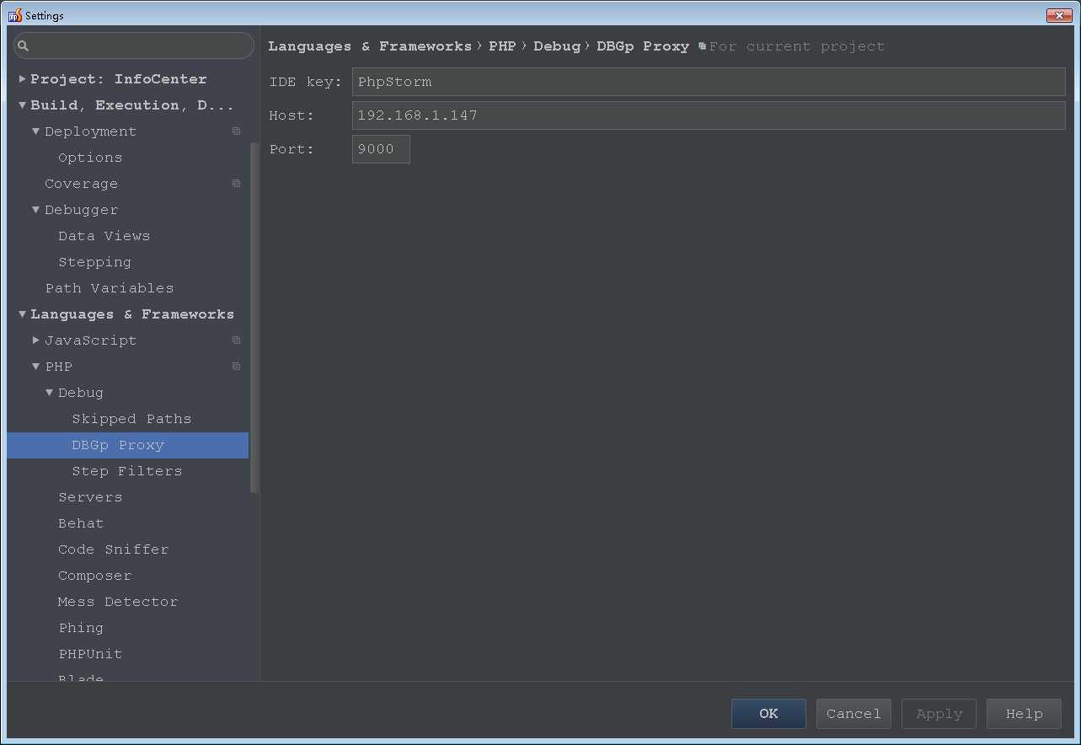
Task: Collapse the PHP tree node
Action: click(x=35, y=367)
